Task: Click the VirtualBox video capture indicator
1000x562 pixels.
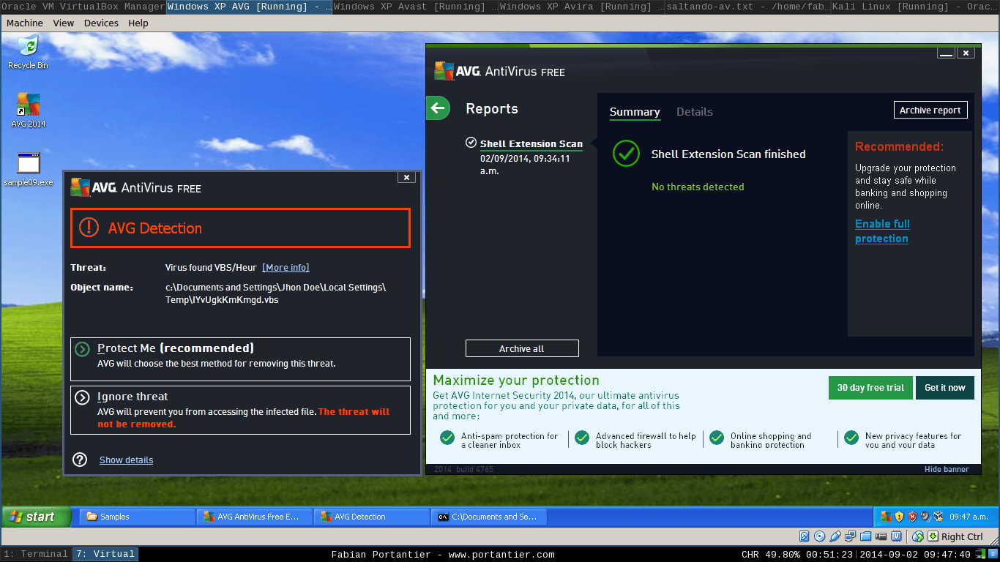Action: pos(881,536)
